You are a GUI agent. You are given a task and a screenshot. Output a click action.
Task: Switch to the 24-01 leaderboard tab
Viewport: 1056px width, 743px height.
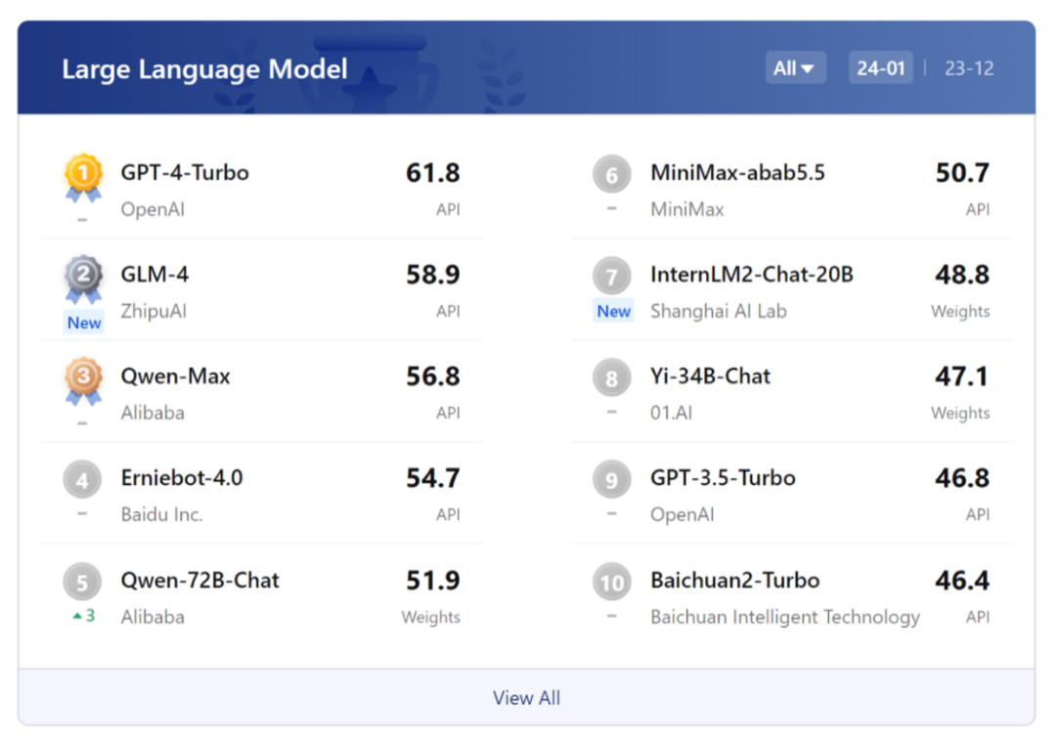(880, 68)
